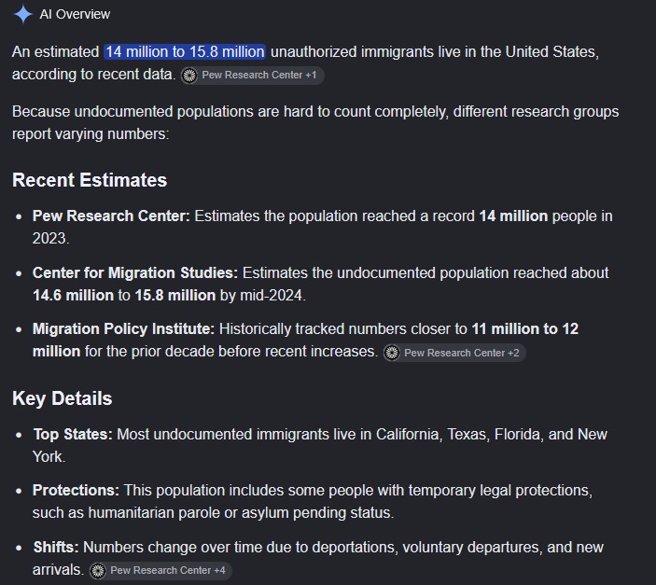This screenshot has height=585, width=656.
Task: Click the 'Center for Migration Studies:' bullet label
Action: coord(135,272)
